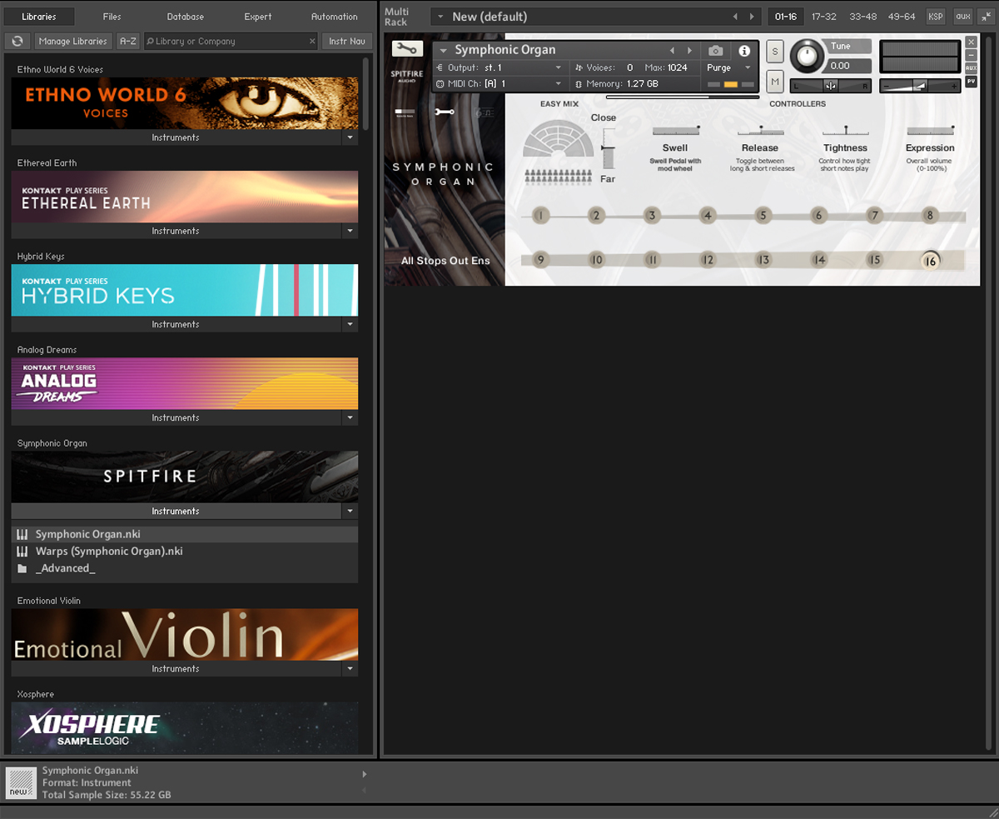Click the Tune knob
Viewport: 999px width, 819px height.
[806, 56]
